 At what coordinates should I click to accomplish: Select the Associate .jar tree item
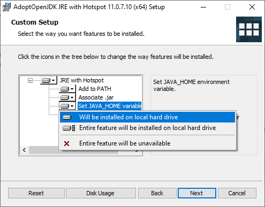coord(96,97)
